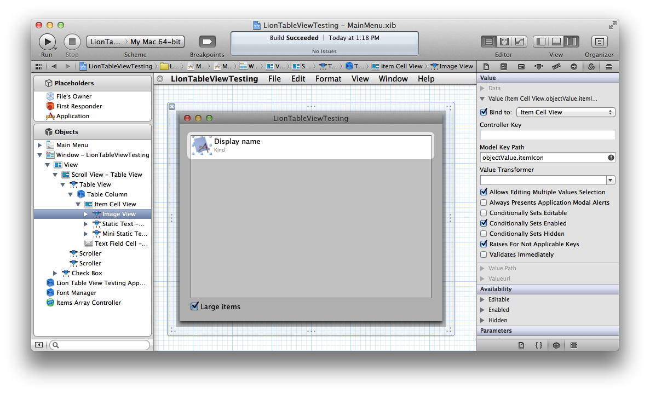
Task: Expand the Value Path binding section
Action: tap(482, 268)
